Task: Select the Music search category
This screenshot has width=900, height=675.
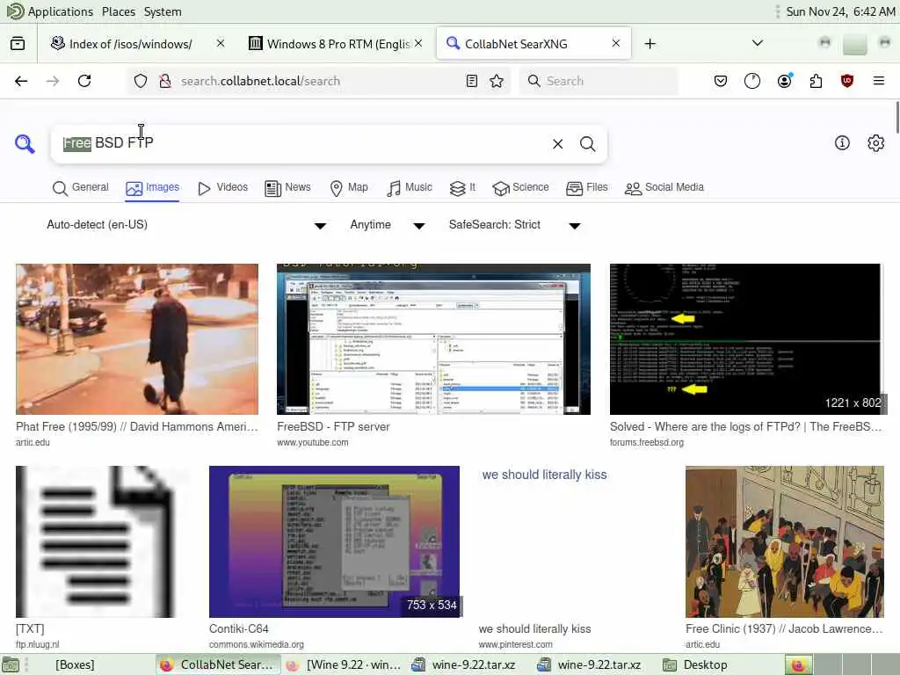Action: 410,188
